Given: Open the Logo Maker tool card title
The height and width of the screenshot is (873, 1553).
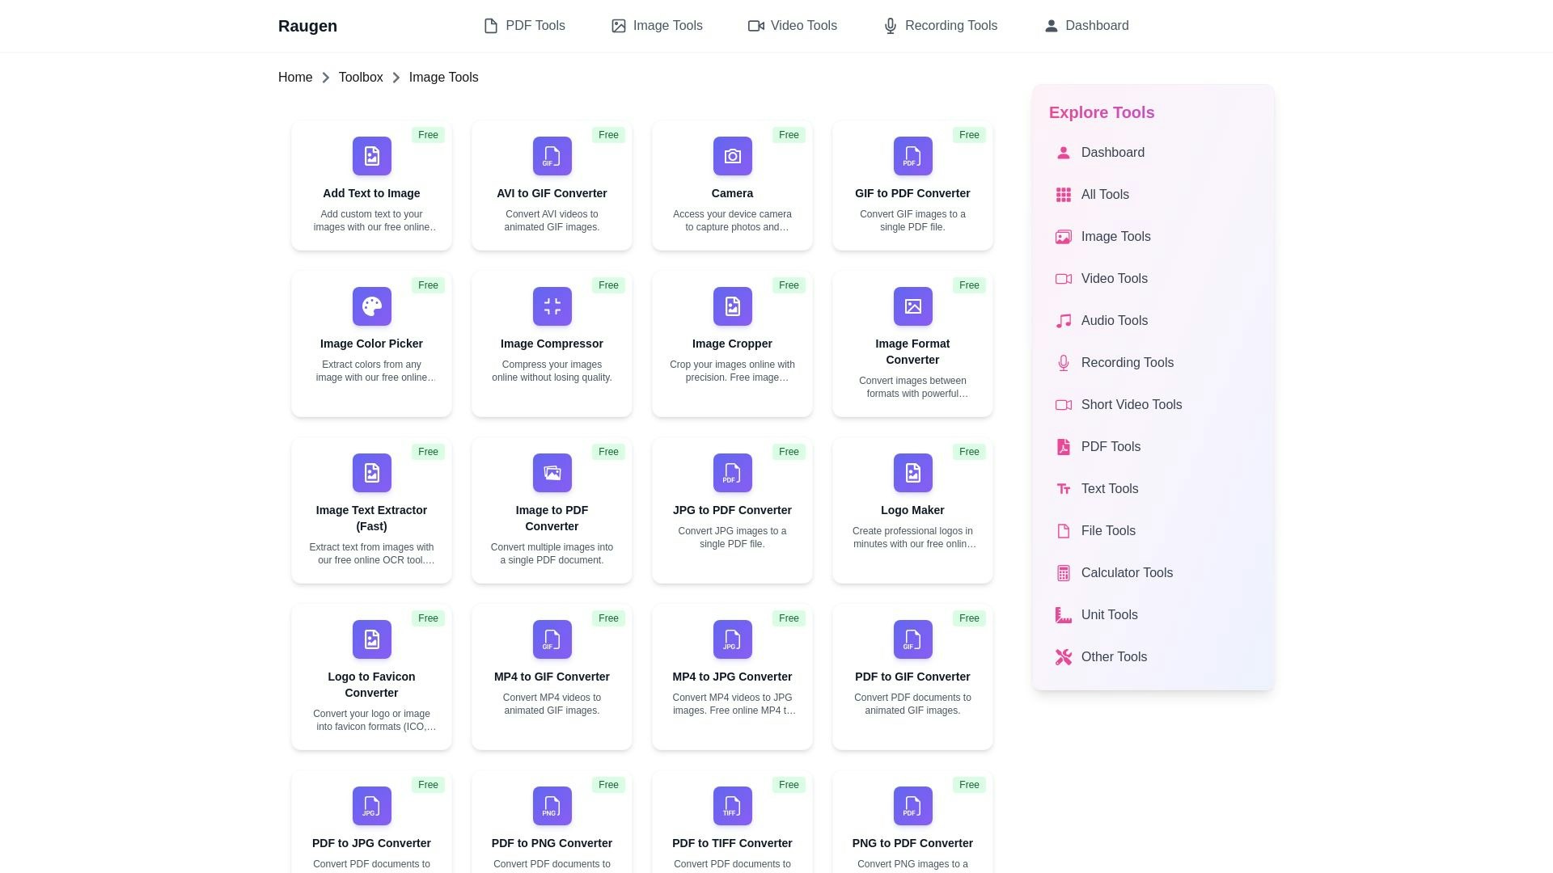Looking at the screenshot, I should [912, 510].
